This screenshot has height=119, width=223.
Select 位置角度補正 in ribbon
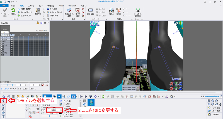pyautogui.click(x=24, y=9)
